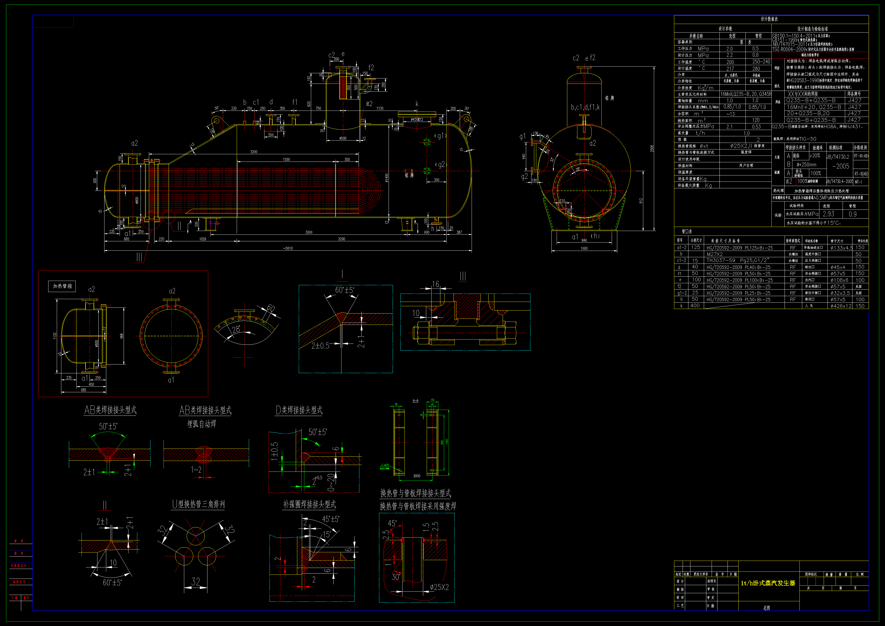Click the '20+Q235-B,20' weld row
The width and height of the screenshot is (885, 626).
[808, 113]
